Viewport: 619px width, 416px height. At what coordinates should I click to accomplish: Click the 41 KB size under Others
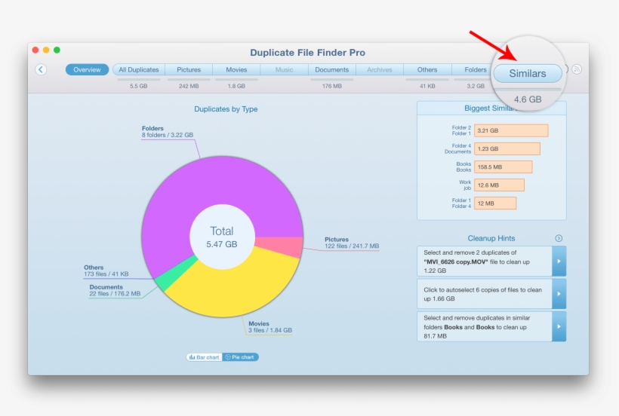coord(427,86)
